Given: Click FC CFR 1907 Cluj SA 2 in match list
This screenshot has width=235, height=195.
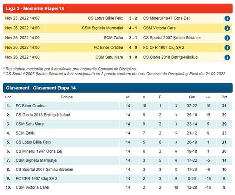Looking at the screenshot, I should click(x=164, y=47).
